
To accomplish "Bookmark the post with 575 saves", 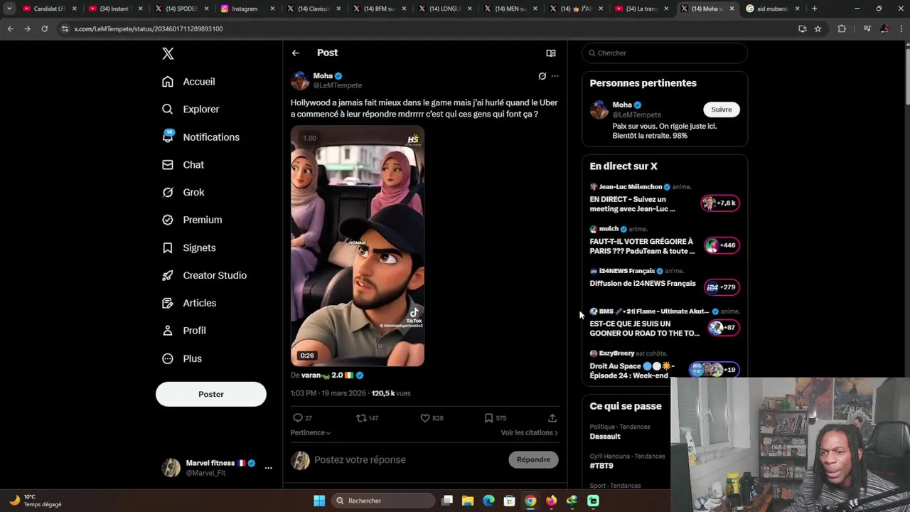I will tap(496, 418).
